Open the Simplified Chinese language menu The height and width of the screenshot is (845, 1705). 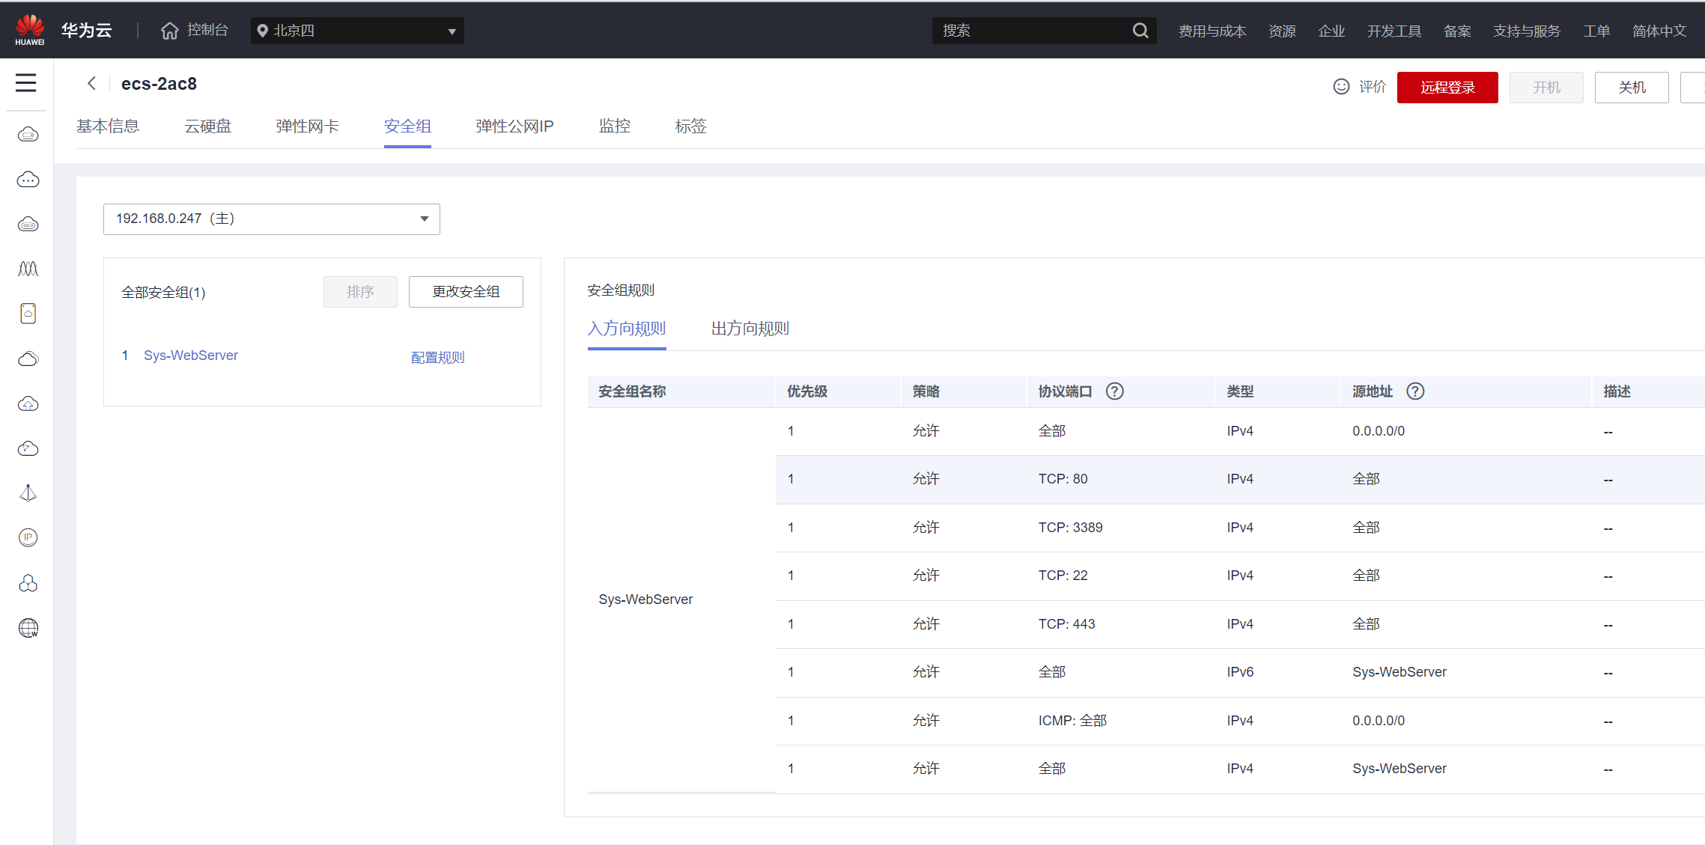point(1659,31)
